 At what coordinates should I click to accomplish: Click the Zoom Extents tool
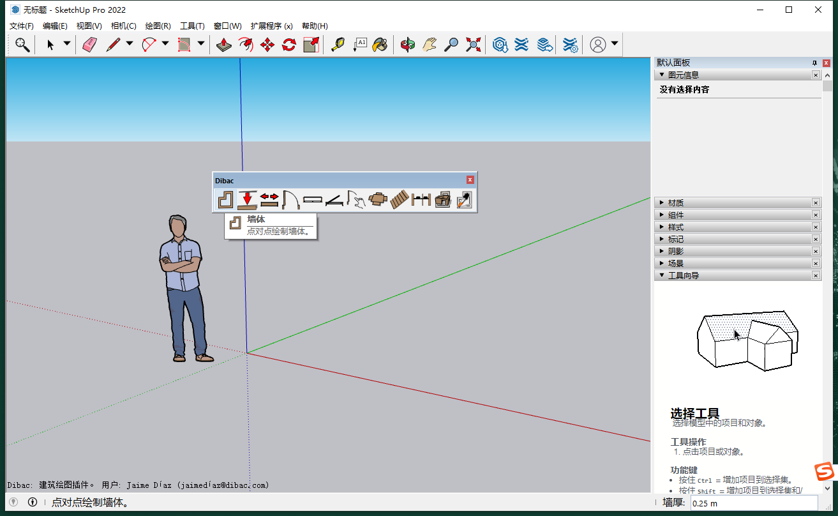[x=473, y=45]
